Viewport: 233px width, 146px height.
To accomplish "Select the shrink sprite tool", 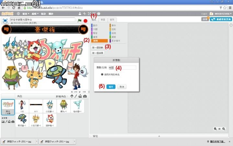I will (94, 14).
